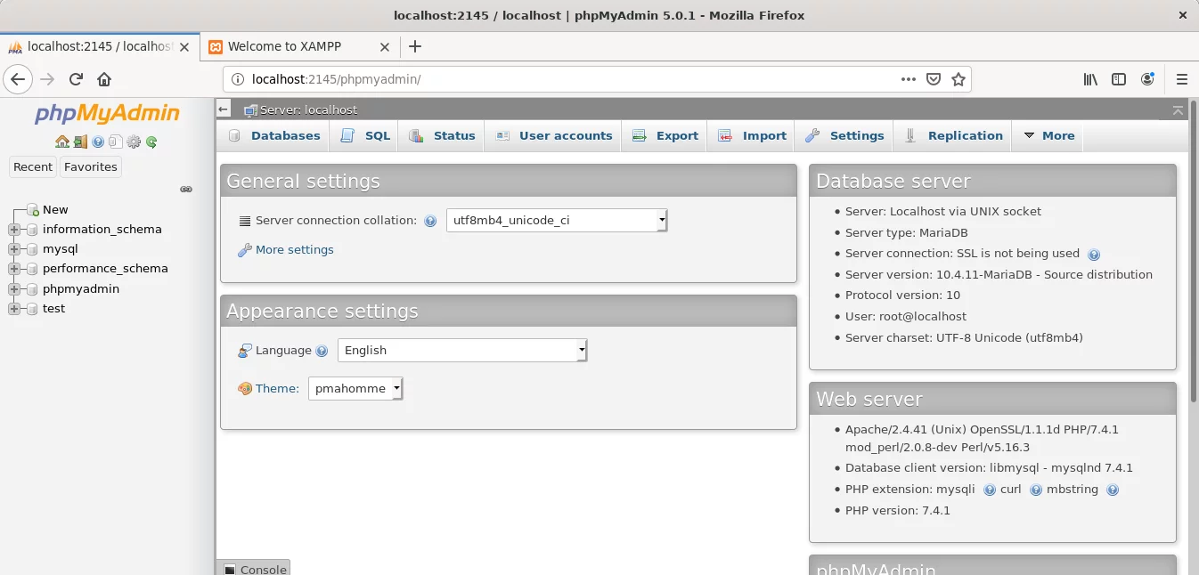The width and height of the screenshot is (1199, 575).
Task: Toggle Firefox sidebar view icon
Action: [1119, 79]
